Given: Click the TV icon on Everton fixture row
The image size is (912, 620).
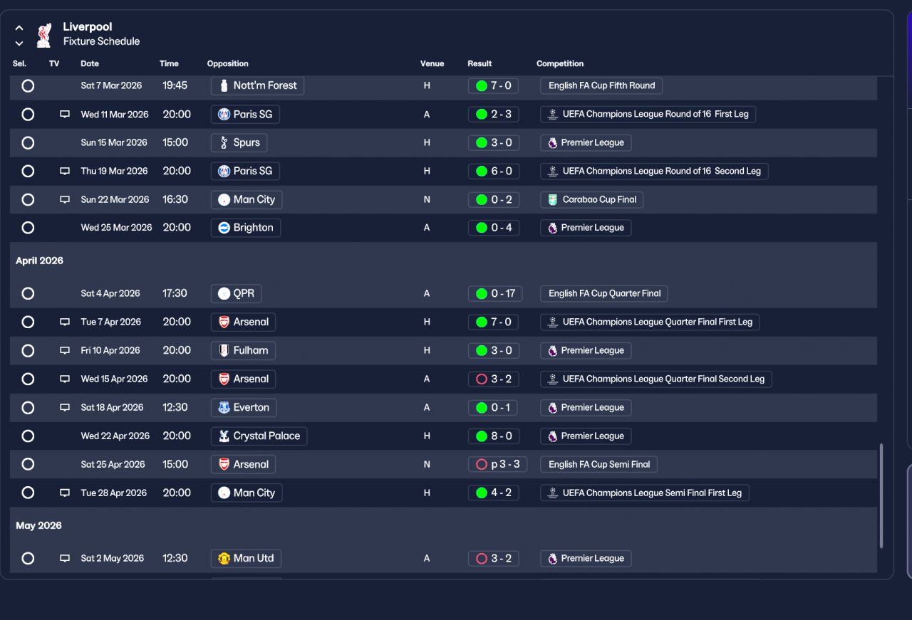Looking at the screenshot, I should [x=65, y=408].
